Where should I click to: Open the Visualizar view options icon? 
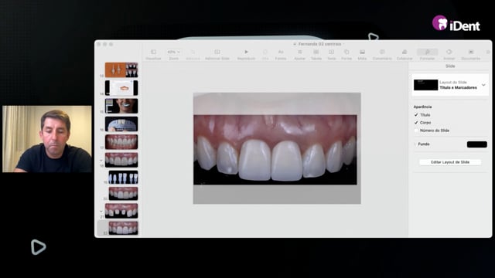tap(153, 52)
